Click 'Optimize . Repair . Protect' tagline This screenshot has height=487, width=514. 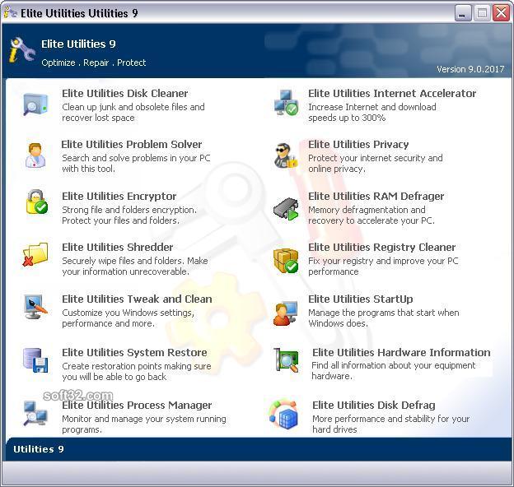(x=94, y=63)
